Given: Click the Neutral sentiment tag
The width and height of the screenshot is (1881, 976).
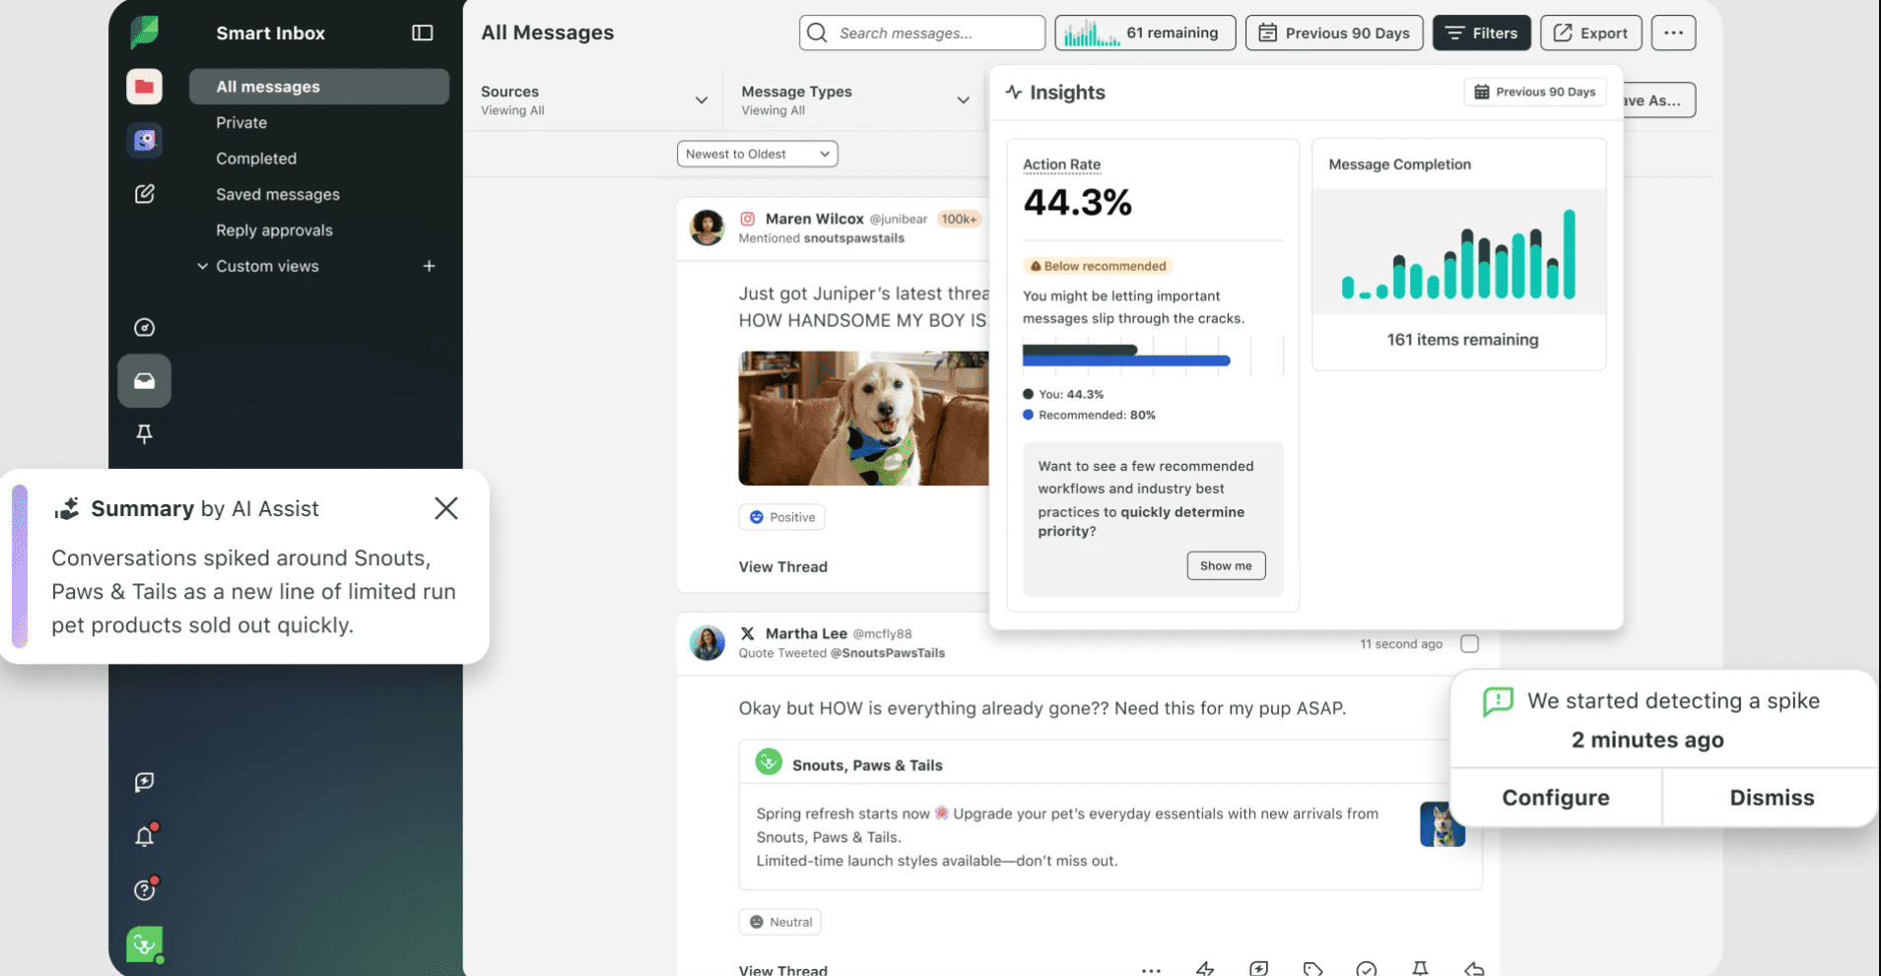Looking at the screenshot, I should click(780, 922).
